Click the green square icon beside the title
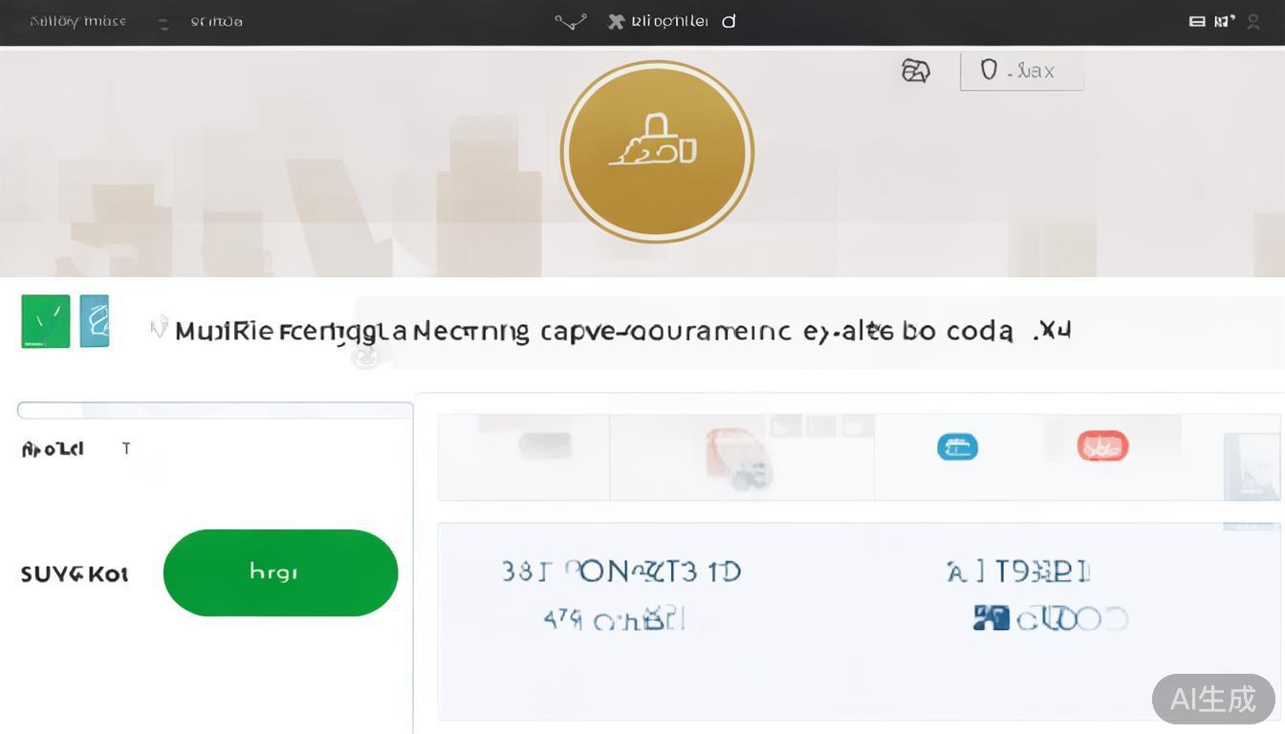Image resolution: width=1285 pixels, height=734 pixels. click(46, 321)
